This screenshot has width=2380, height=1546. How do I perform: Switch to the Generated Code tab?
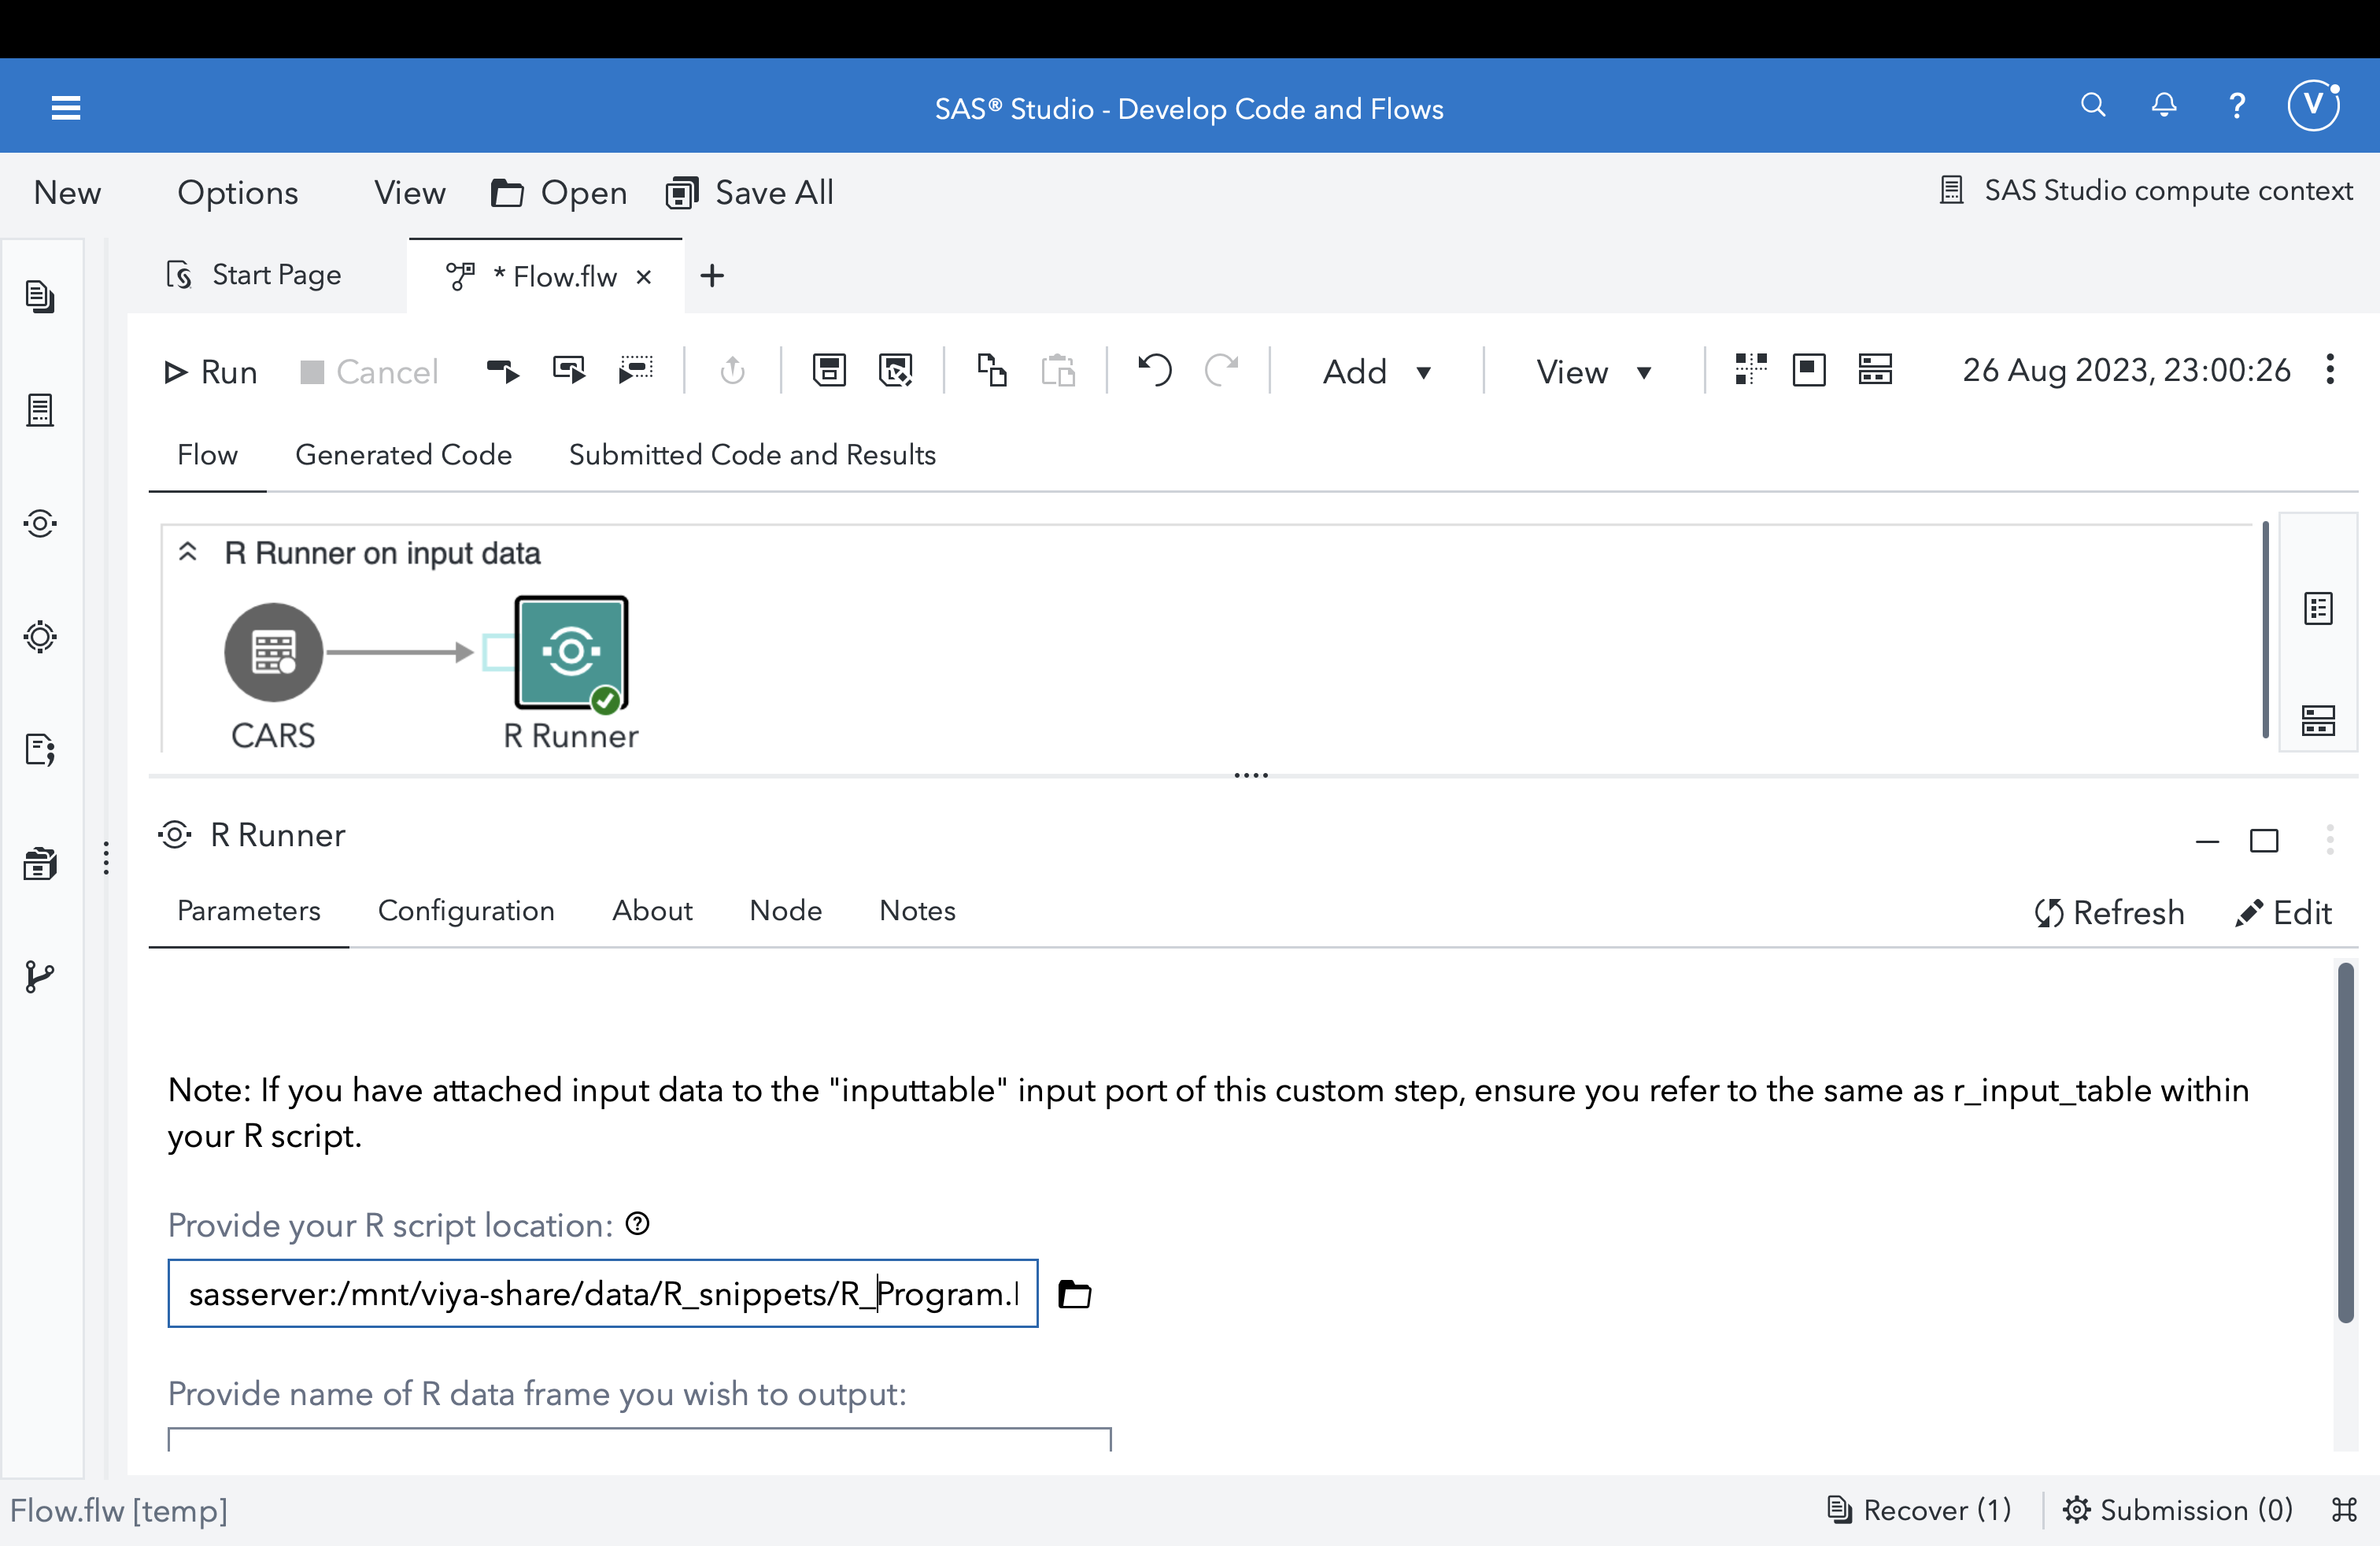click(403, 455)
